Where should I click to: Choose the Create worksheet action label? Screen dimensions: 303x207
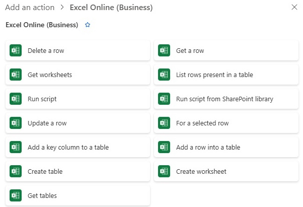[201, 171]
